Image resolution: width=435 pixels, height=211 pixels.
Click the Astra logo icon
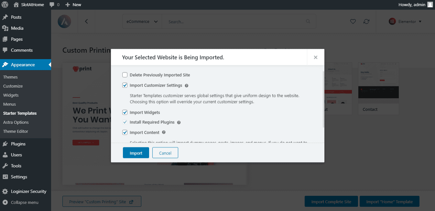coord(64,21)
